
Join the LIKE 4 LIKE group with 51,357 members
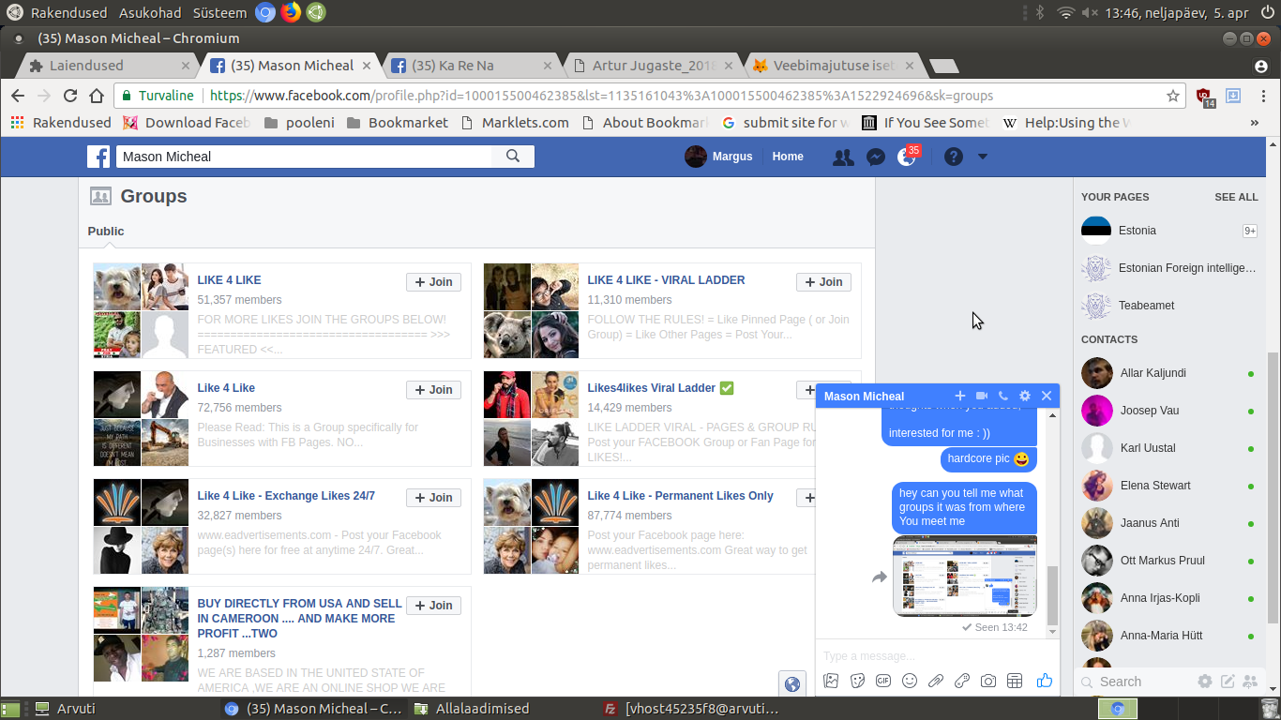coord(433,282)
